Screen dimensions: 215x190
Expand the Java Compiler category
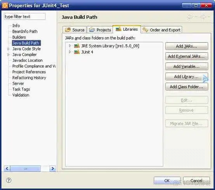pyautogui.click(x=9, y=55)
